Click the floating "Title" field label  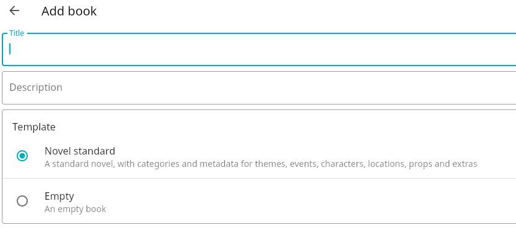point(17,33)
